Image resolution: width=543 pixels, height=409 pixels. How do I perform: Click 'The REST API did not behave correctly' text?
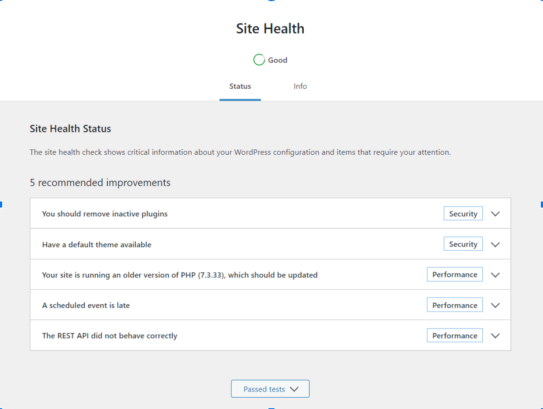pyautogui.click(x=110, y=336)
